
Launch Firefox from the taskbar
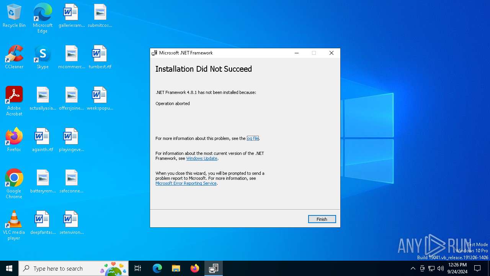pos(195,268)
